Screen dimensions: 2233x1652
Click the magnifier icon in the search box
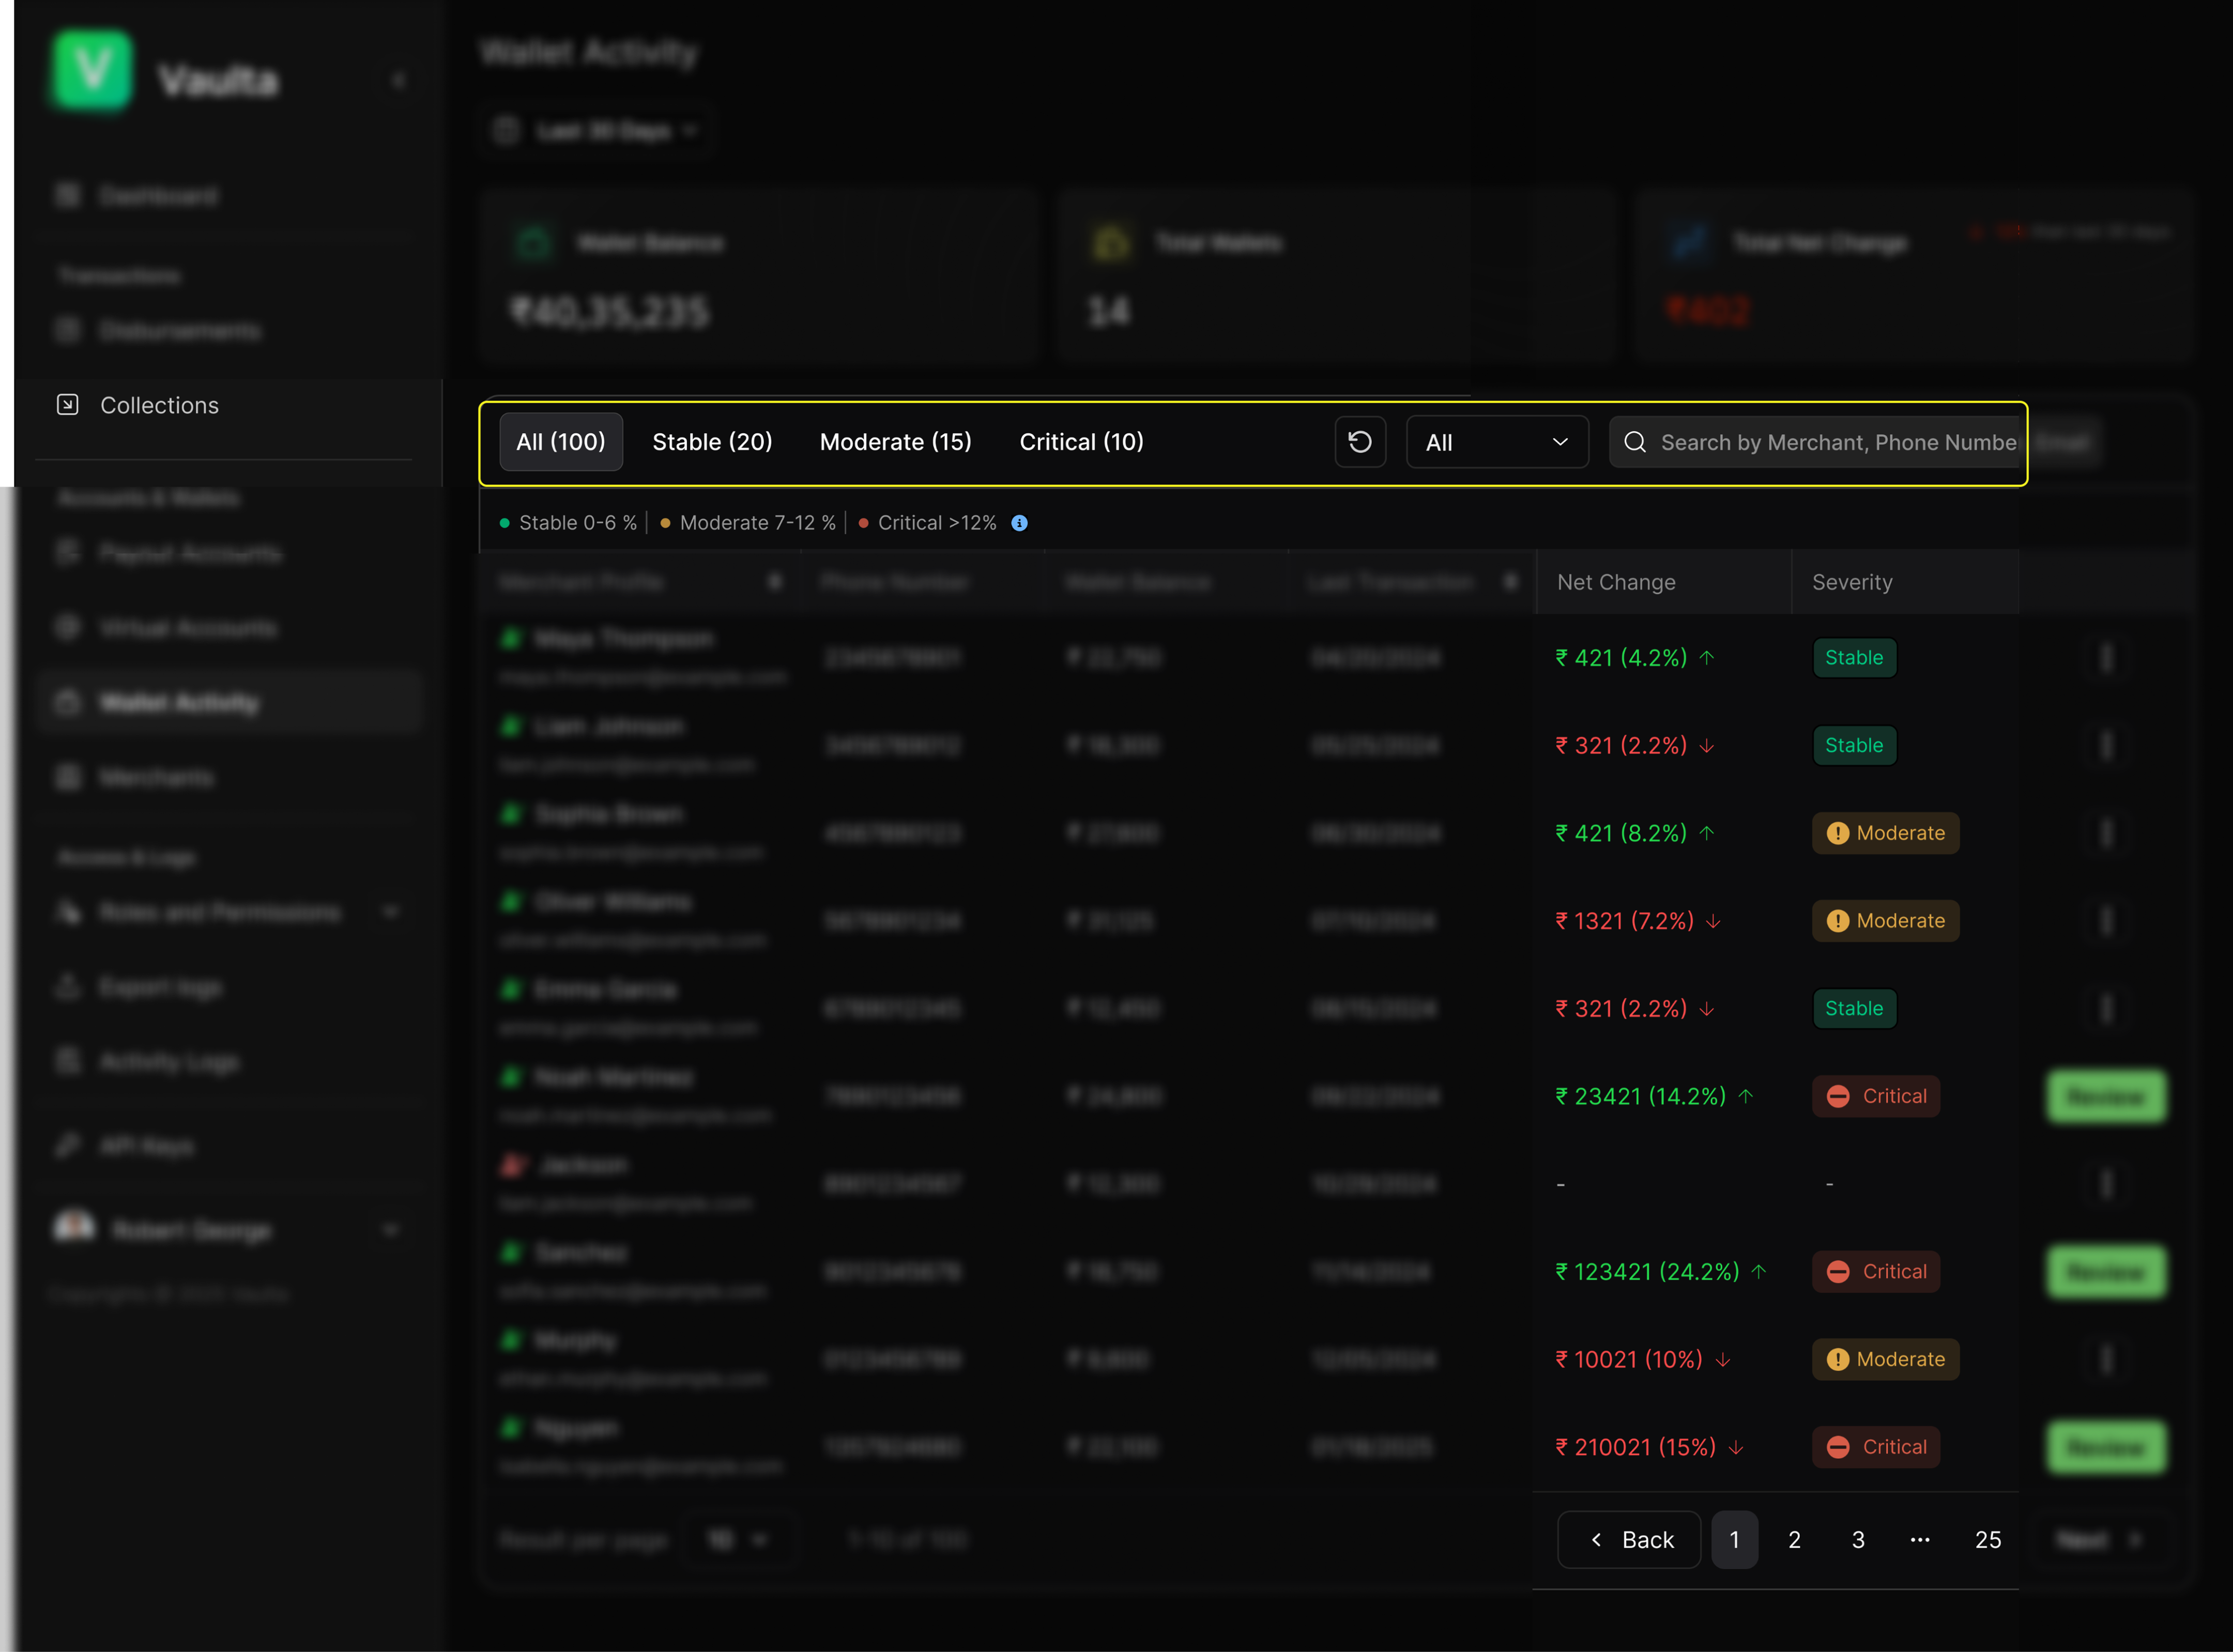(x=1635, y=442)
